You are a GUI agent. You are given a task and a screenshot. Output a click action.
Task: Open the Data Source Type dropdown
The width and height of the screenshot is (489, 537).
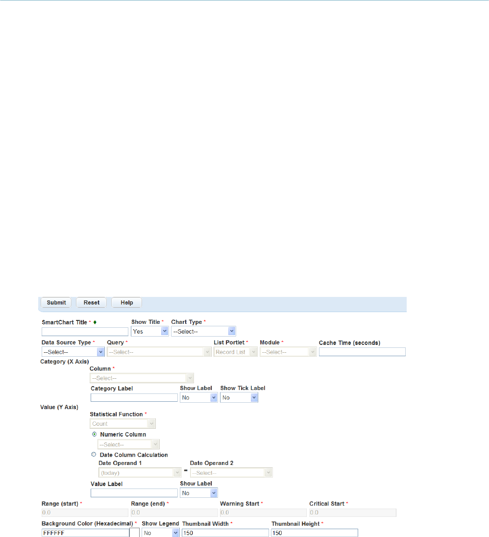tap(73, 352)
